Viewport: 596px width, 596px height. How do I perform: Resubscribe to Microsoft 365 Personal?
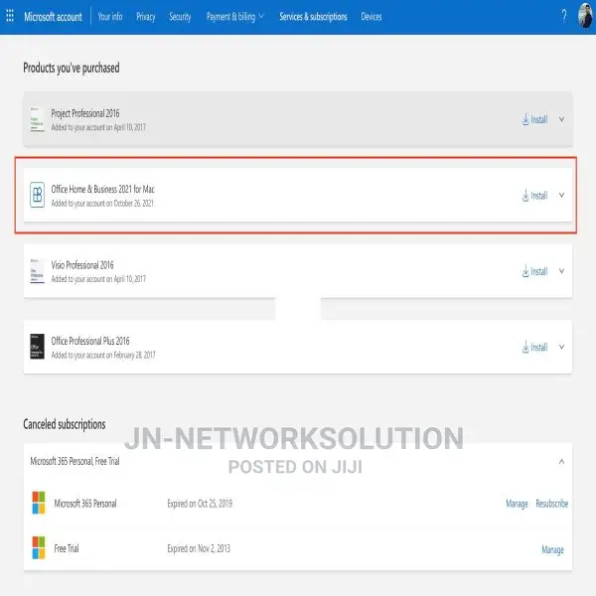point(552,504)
